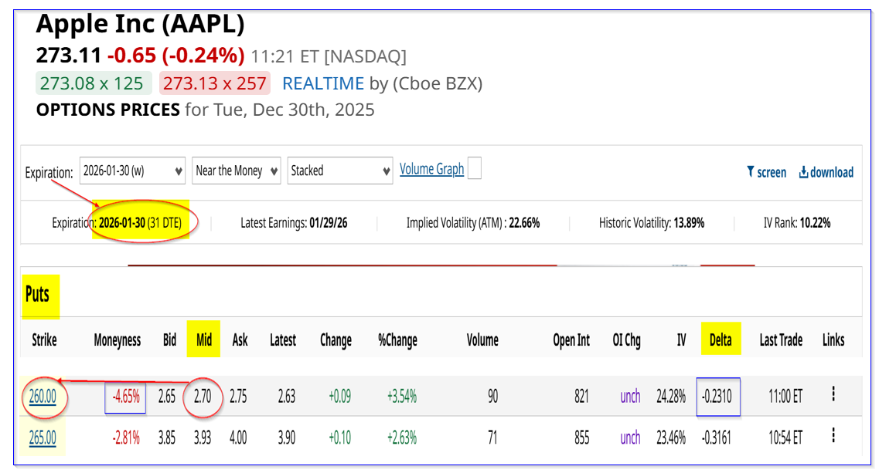Sort by the Strike column header
This screenshot has height=473, width=879.
44,340
